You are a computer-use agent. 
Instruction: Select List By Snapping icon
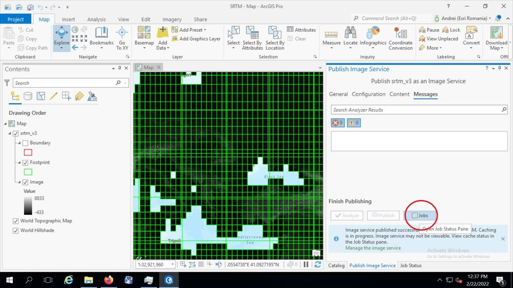[66, 96]
